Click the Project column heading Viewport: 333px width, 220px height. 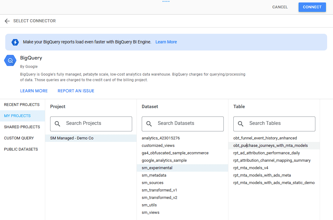pos(58,107)
